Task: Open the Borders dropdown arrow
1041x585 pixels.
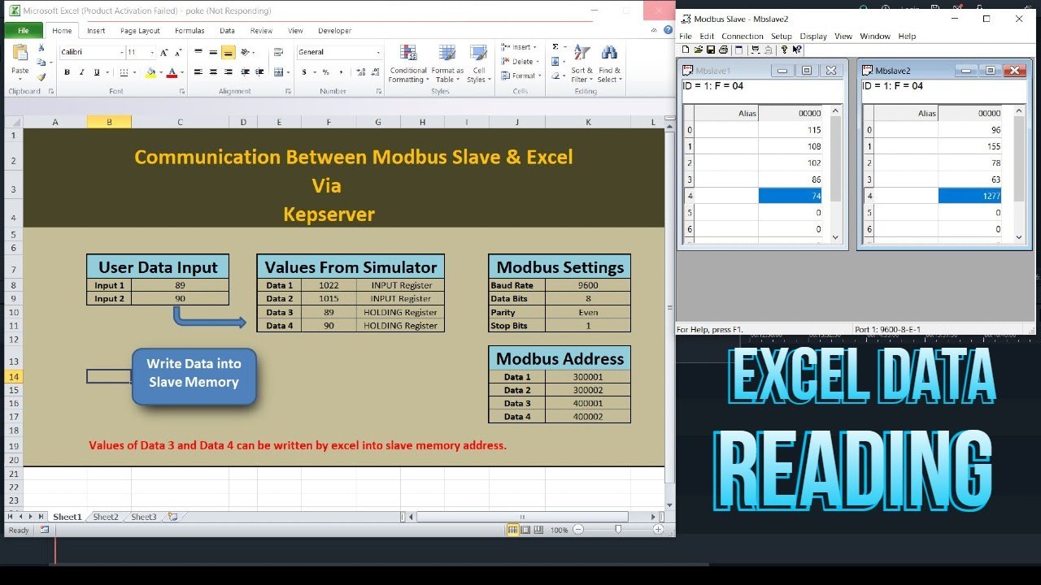Action: coord(134,72)
